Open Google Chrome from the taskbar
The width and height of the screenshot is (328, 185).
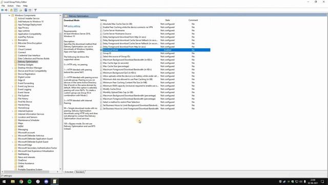tap(21, 181)
